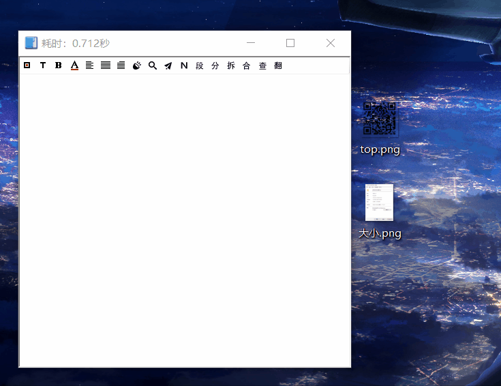
Task: Click the 段 paragraph button
Action: coord(200,65)
